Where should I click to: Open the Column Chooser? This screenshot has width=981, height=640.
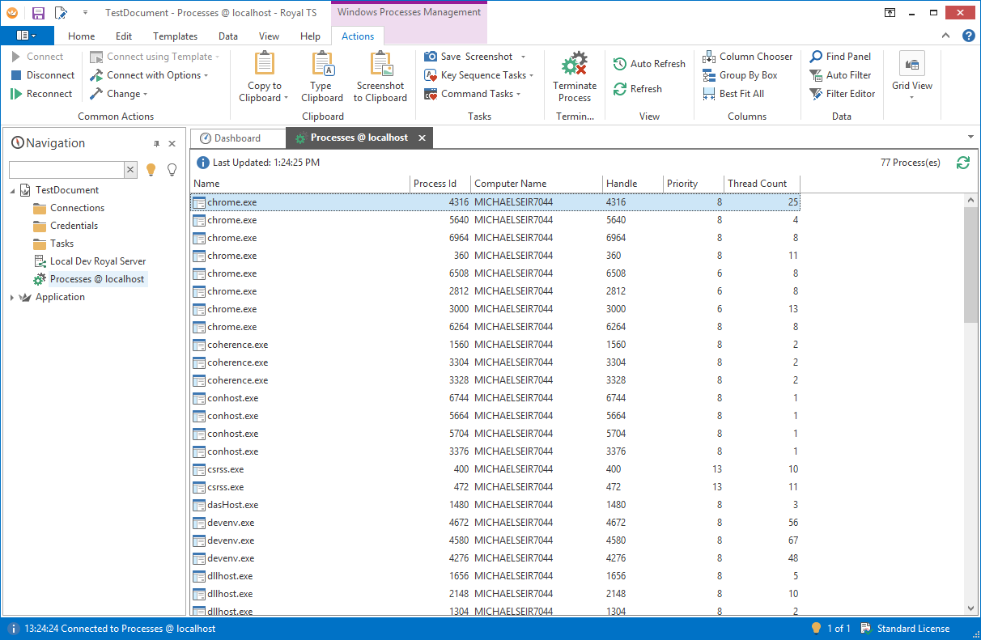click(x=747, y=57)
